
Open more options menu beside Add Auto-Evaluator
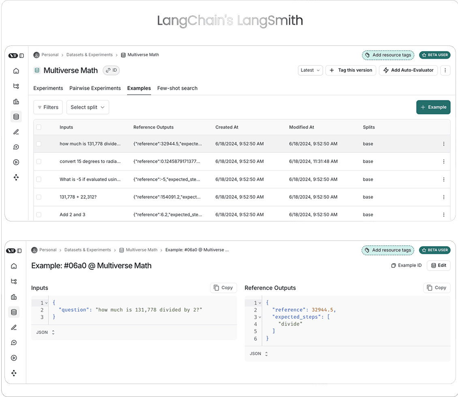click(445, 70)
